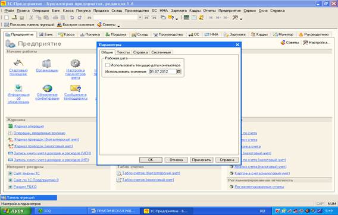Open the Сервис menu

pos(249,11)
